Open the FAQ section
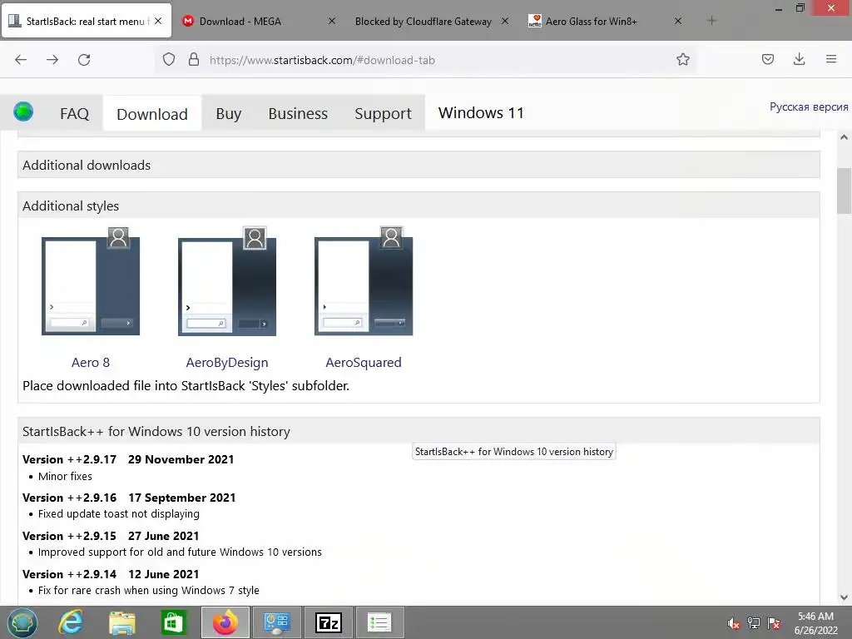Viewport: 852px width, 639px height. click(74, 113)
